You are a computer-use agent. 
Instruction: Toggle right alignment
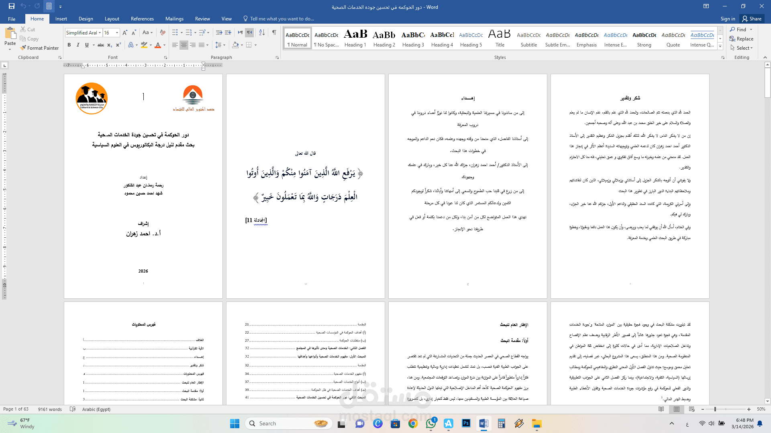(x=193, y=45)
